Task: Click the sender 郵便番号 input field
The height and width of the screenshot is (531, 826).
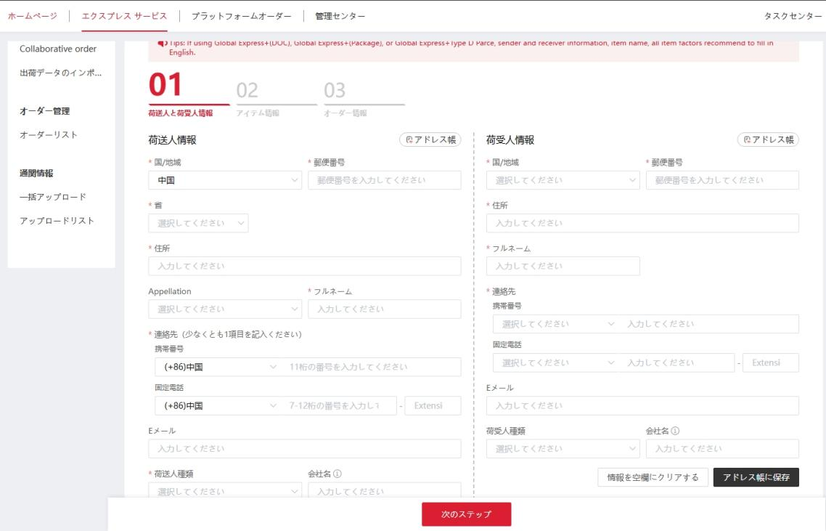Action: [384, 179]
